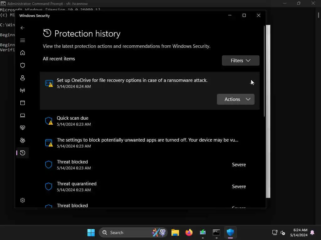
Task: Open Account protection person icon
Action: [23, 78]
